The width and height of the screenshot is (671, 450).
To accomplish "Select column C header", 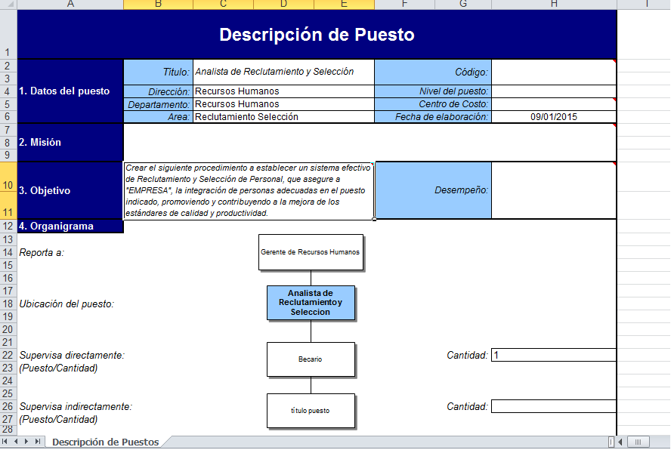I will coord(224,5).
